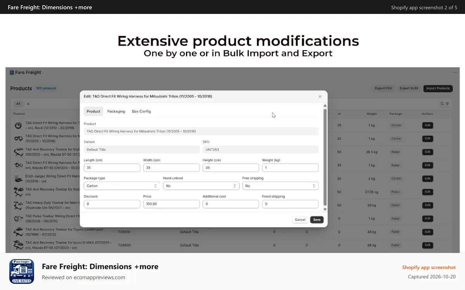Click the 38.5 kg weight cell

tap(372, 152)
